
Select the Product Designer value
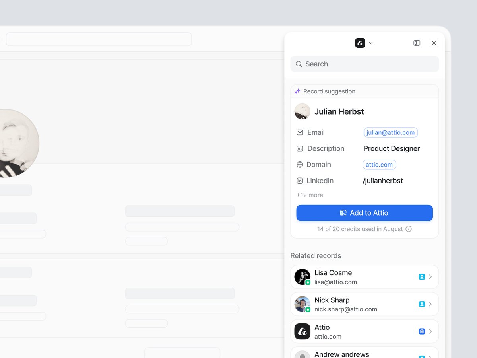[392, 148]
